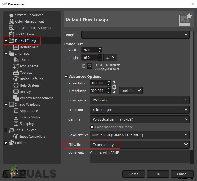Select portrait orientation icon
Viewport: 197px width, 181px height.
click(x=84, y=66)
